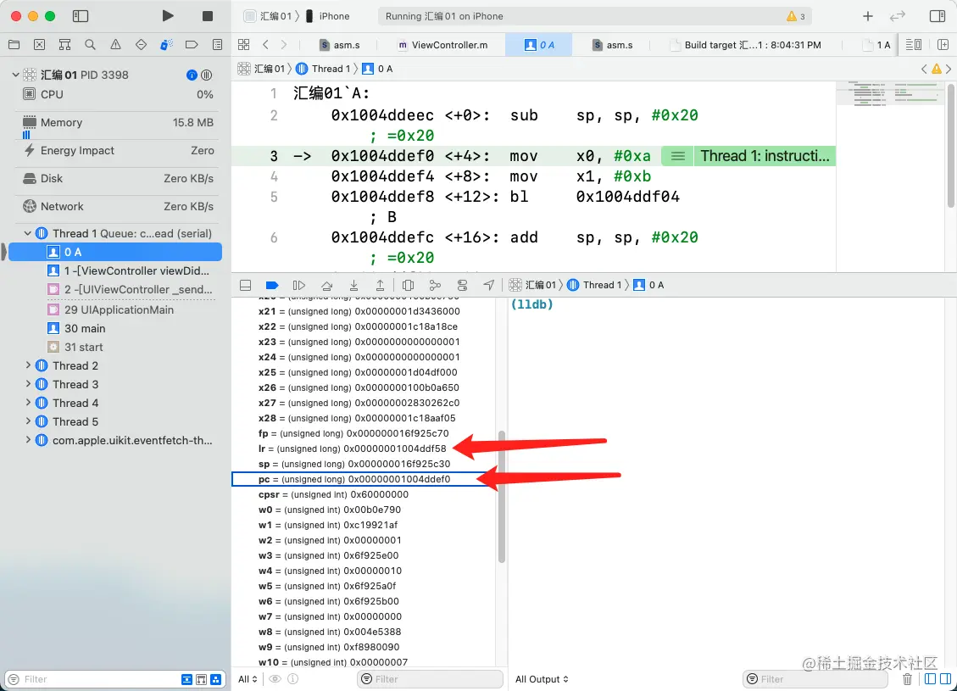Toggle the right inspector panel
Image resolution: width=957 pixels, height=691 pixels.
coord(938,16)
